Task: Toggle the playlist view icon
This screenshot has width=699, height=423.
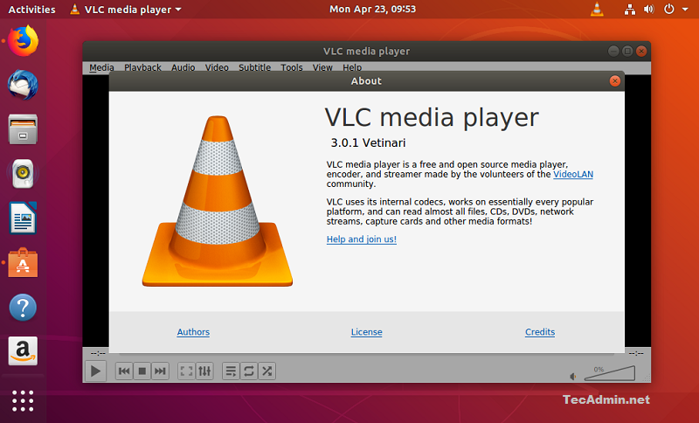Action: [231, 371]
